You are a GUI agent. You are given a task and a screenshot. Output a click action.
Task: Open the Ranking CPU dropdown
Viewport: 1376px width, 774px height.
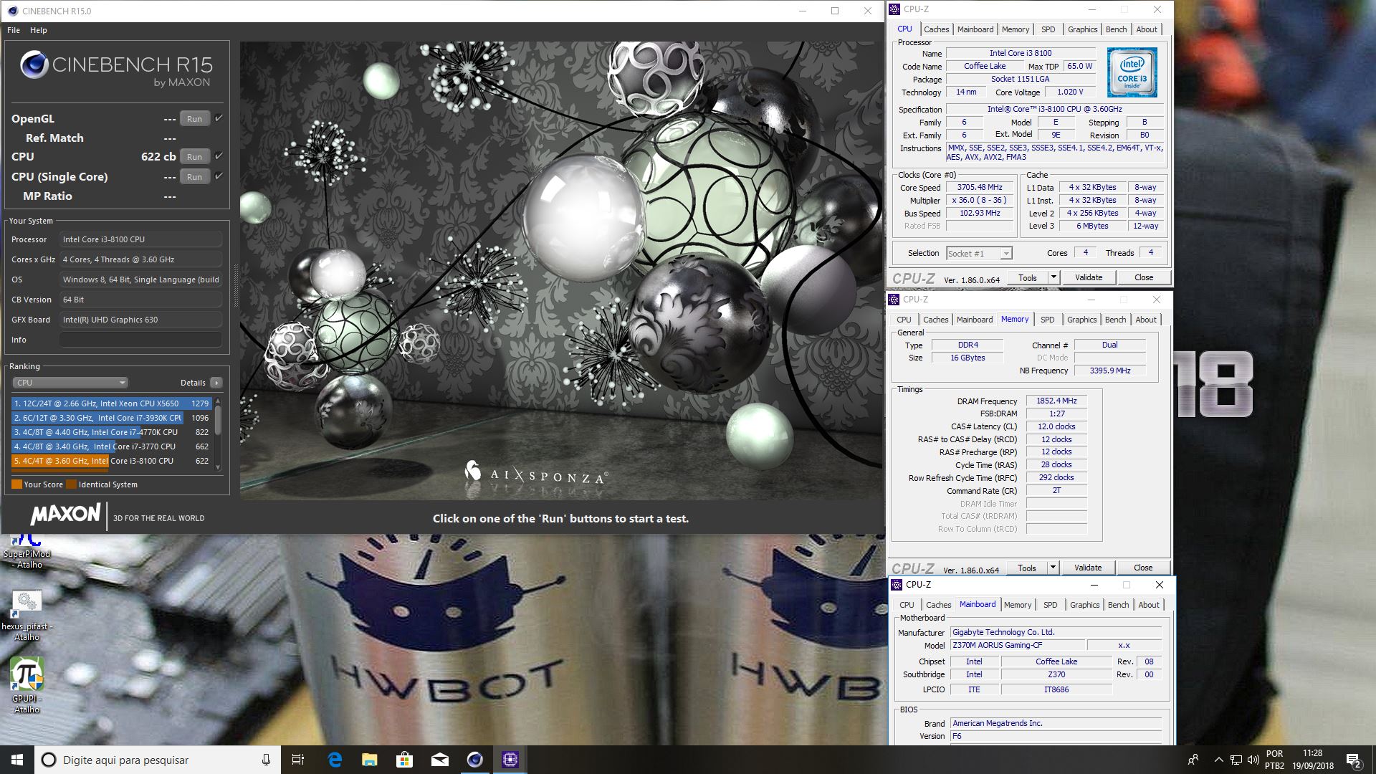tap(70, 383)
